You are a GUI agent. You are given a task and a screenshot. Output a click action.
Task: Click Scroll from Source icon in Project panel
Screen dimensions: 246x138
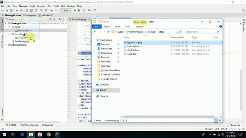50,19
